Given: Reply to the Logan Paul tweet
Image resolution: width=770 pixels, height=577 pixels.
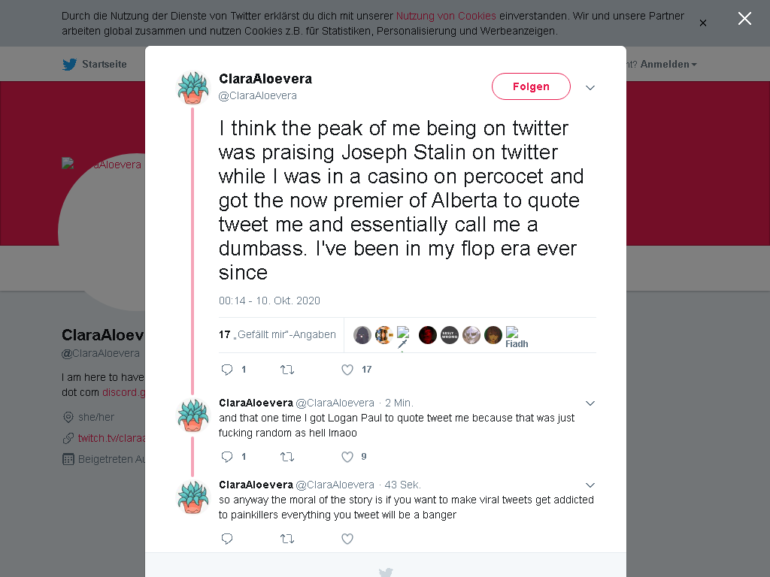Looking at the screenshot, I should click(227, 457).
